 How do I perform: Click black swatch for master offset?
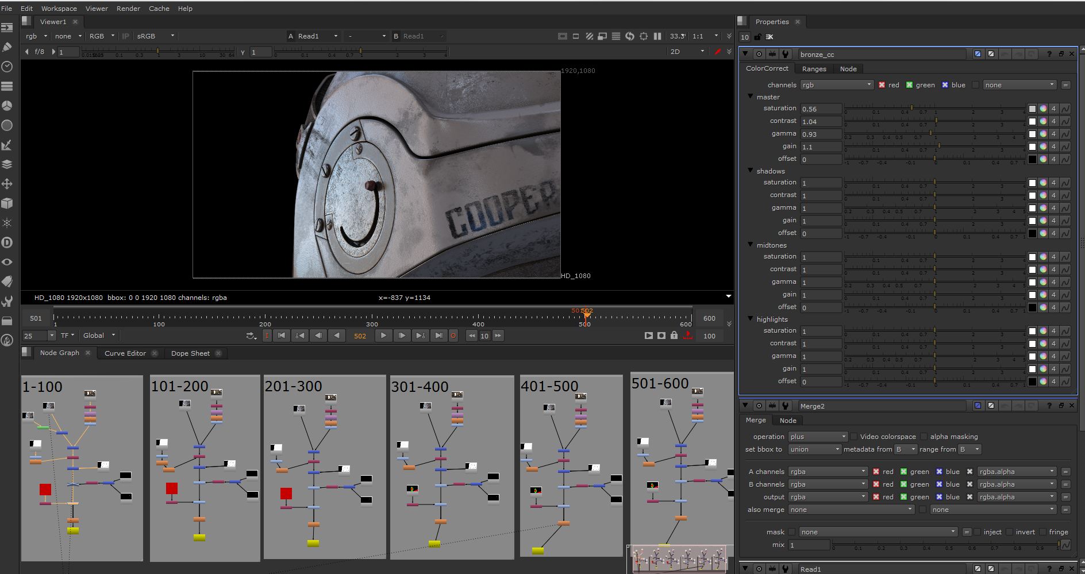tap(1032, 159)
